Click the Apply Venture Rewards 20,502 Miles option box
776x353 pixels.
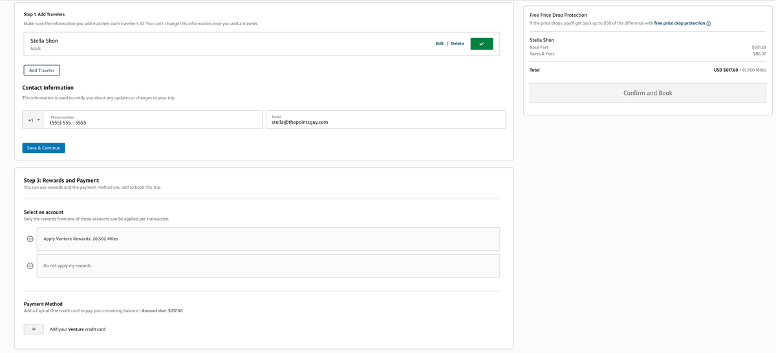(268, 239)
